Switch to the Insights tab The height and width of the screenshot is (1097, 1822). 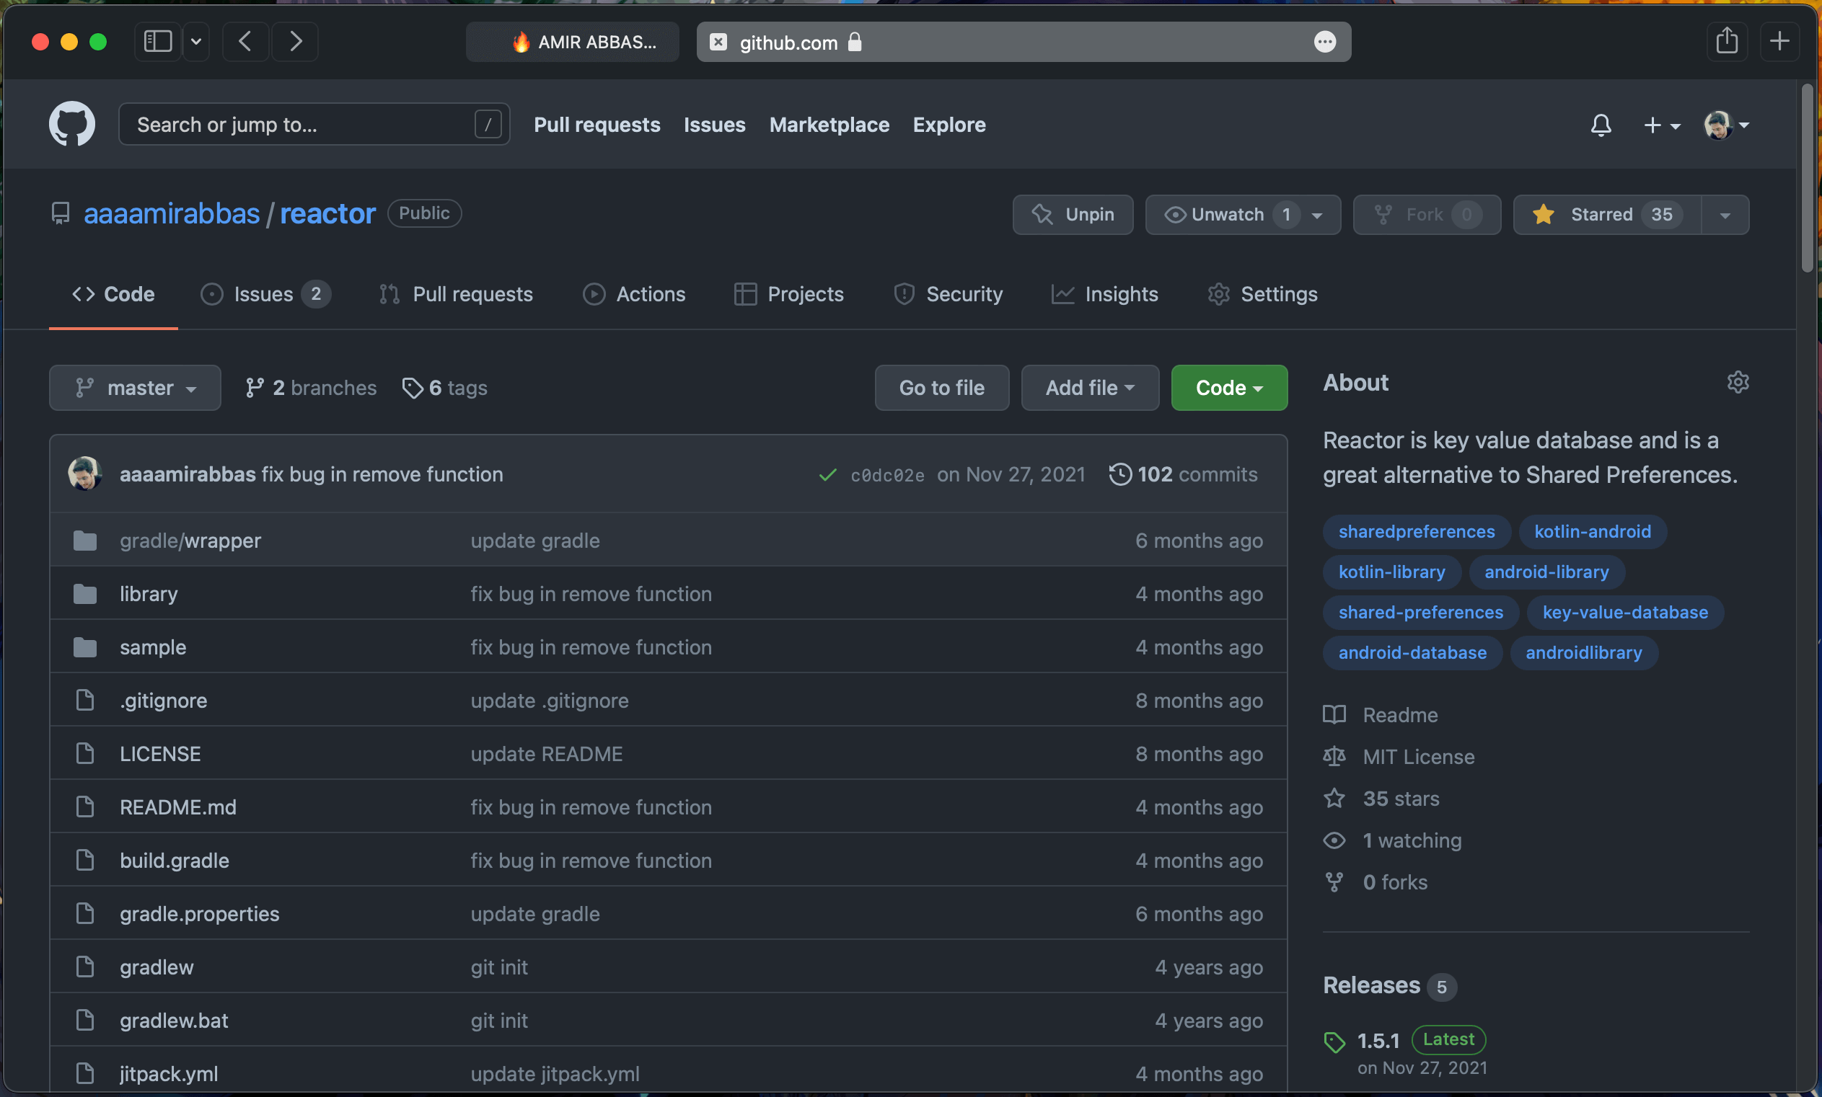1105,294
